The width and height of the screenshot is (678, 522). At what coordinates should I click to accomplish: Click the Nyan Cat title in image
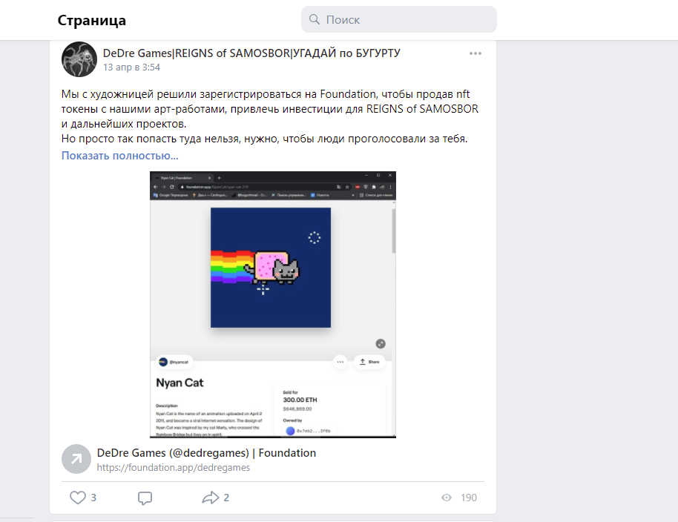point(180,383)
